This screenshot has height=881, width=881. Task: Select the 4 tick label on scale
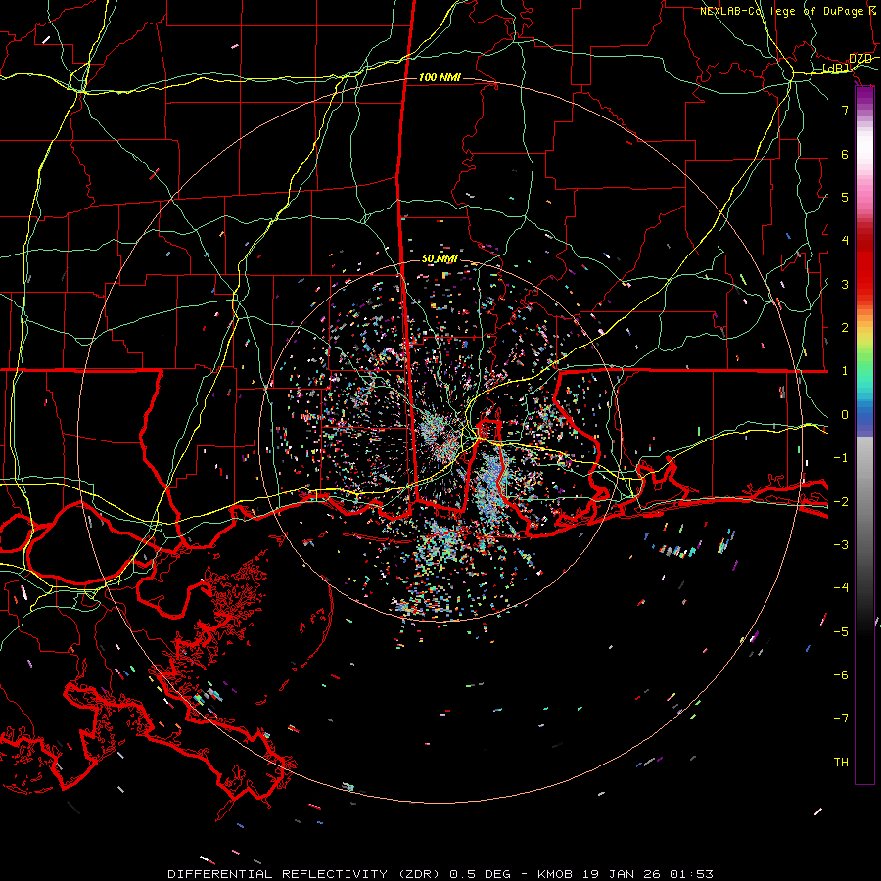(x=845, y=241)
